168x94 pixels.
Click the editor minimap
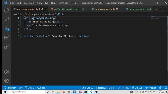[x=155, y=17]
